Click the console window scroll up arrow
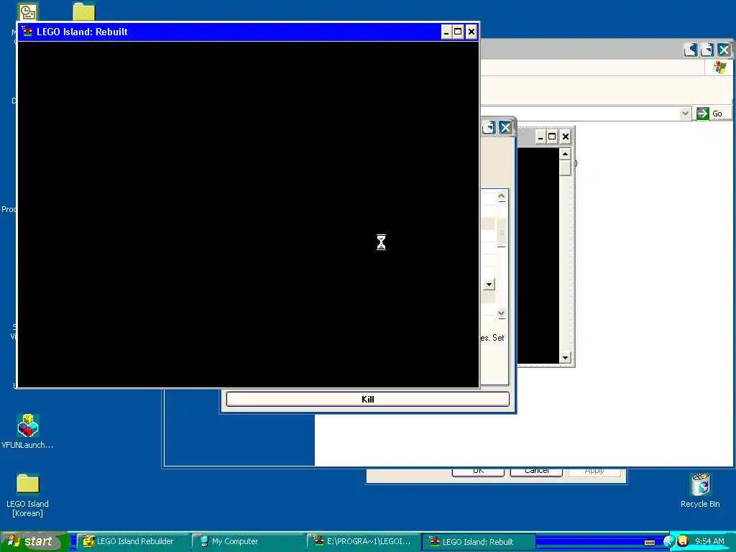736x552 pixels. point(565,154)
